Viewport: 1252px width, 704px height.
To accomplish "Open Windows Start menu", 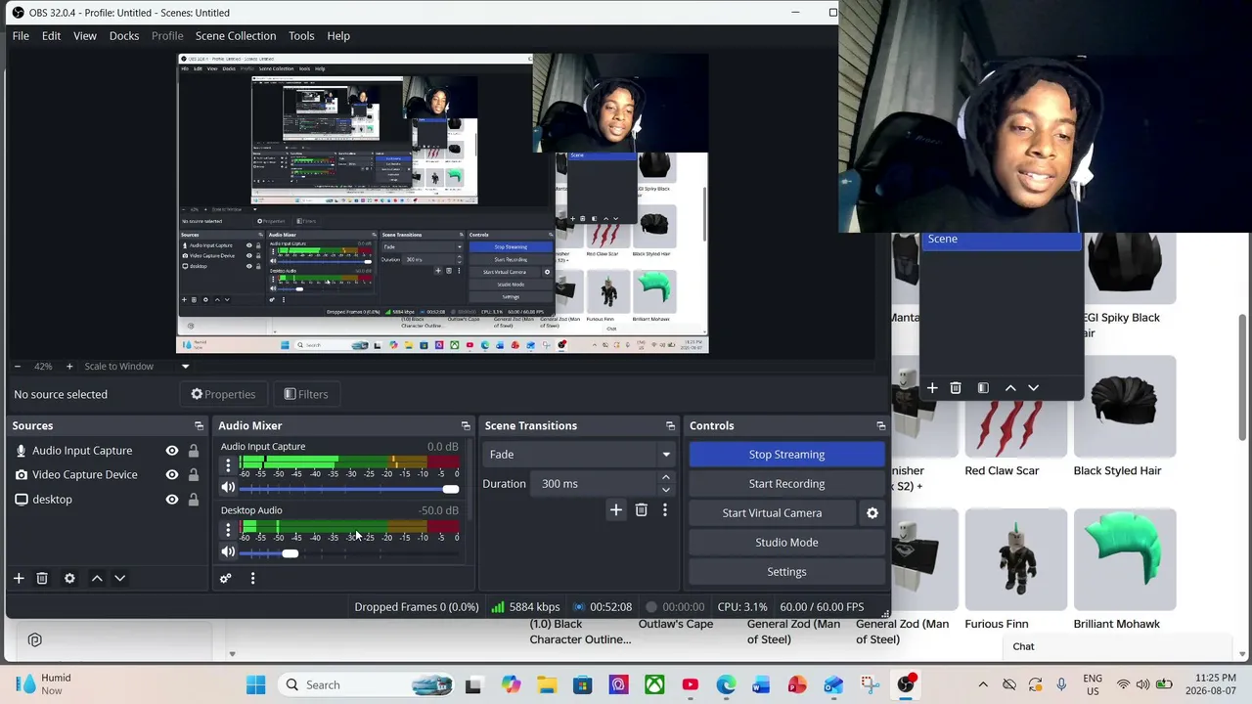I will 255,684.
